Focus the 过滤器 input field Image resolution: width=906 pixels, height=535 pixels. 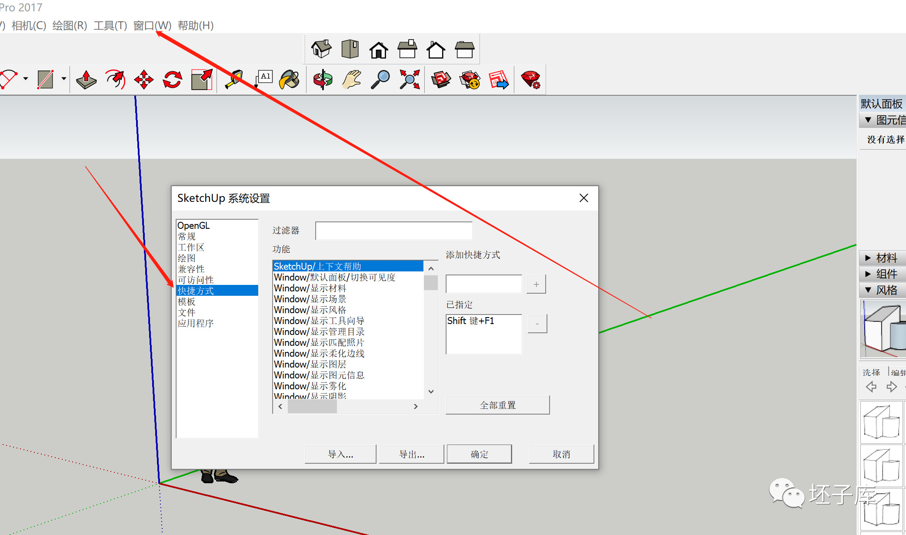[394, 231]
